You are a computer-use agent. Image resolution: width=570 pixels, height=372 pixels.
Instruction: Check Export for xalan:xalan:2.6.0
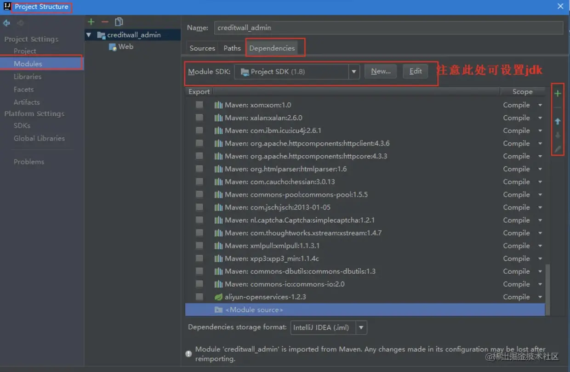tap(199, 118)
